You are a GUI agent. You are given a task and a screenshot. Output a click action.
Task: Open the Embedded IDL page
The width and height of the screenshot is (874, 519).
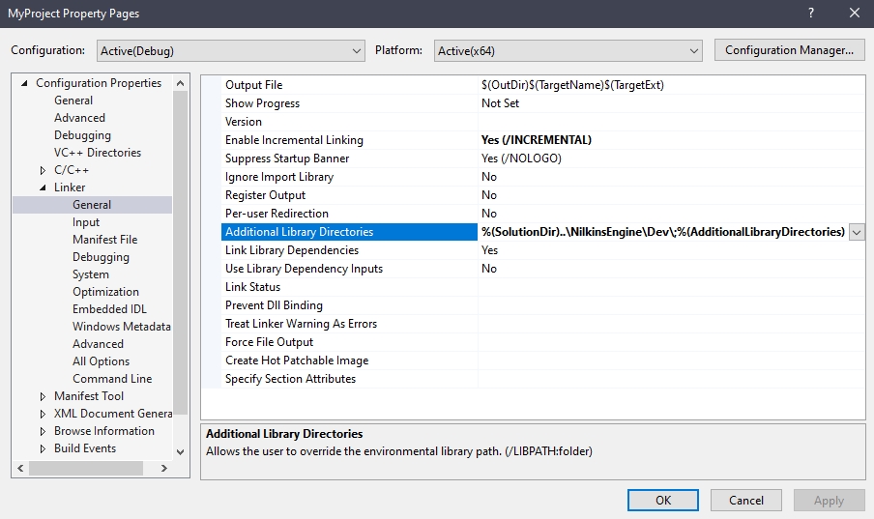[109, 309]
